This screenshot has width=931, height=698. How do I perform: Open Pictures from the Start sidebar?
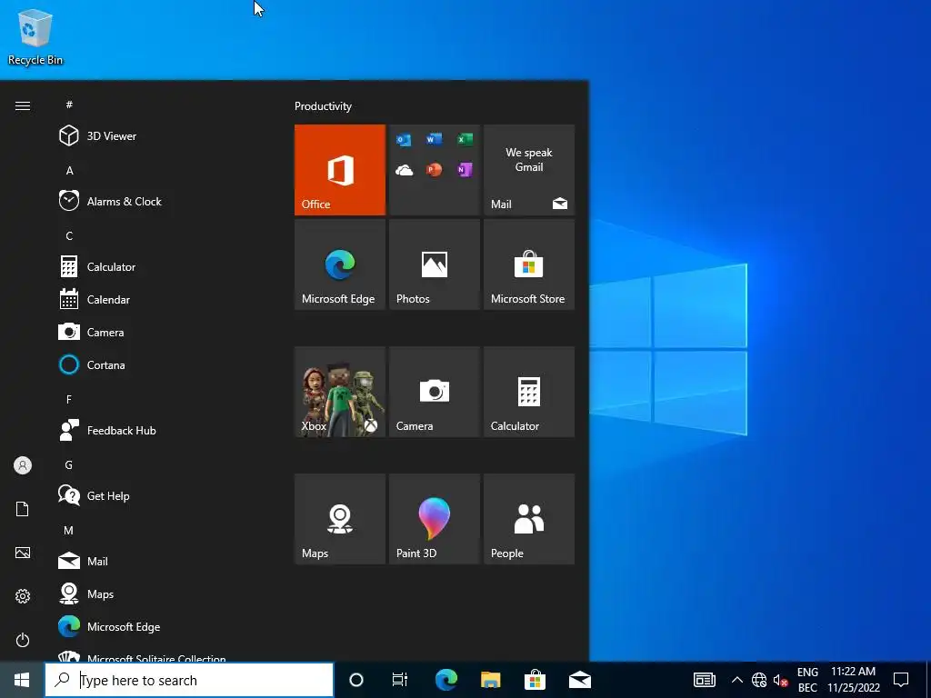(23, 553)
